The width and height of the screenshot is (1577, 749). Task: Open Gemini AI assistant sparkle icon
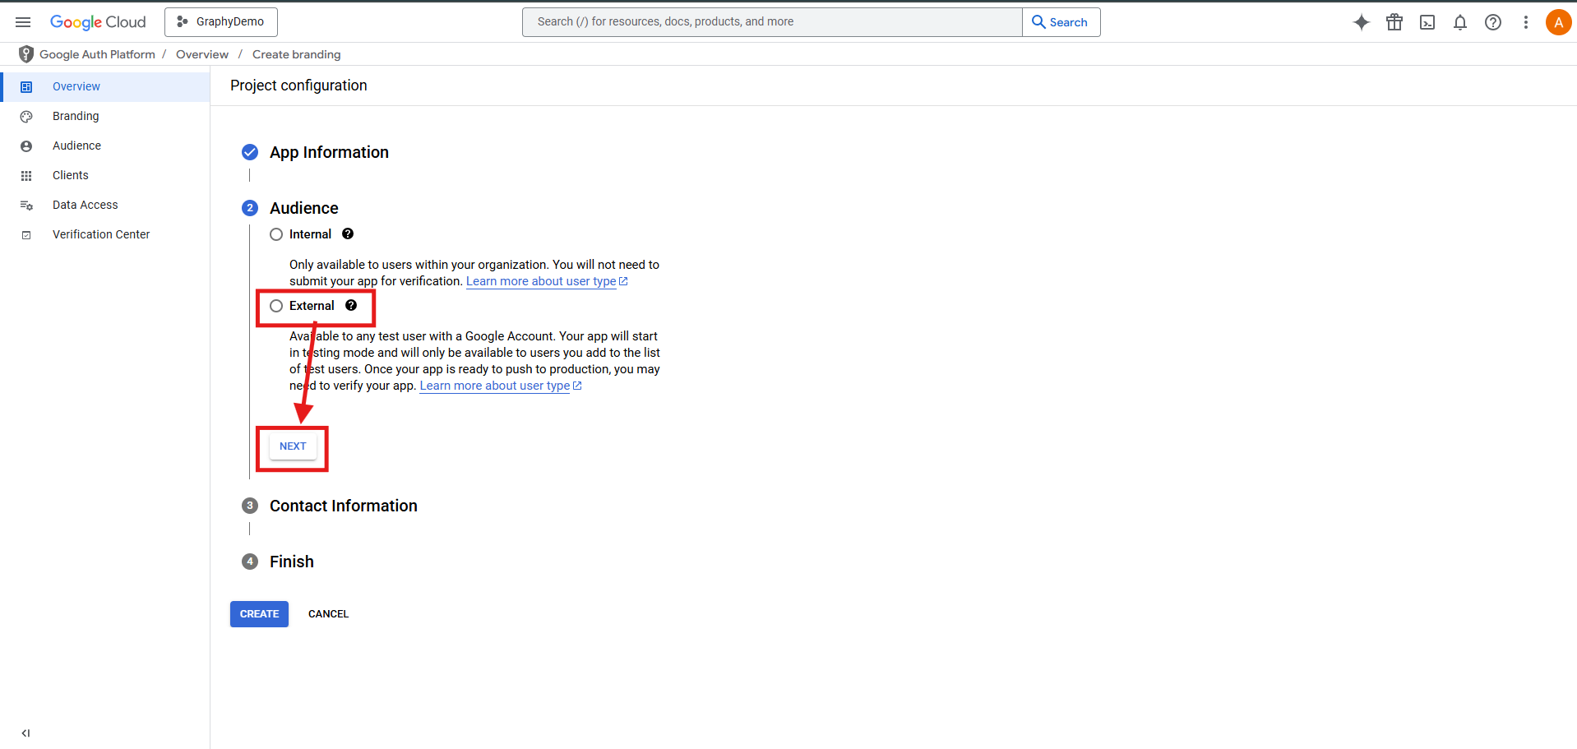point(1362,22)
